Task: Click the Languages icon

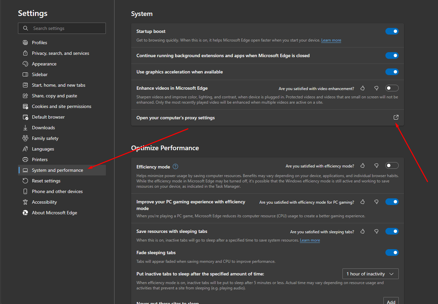Action: pyautogui.click(x=25, y=149)
